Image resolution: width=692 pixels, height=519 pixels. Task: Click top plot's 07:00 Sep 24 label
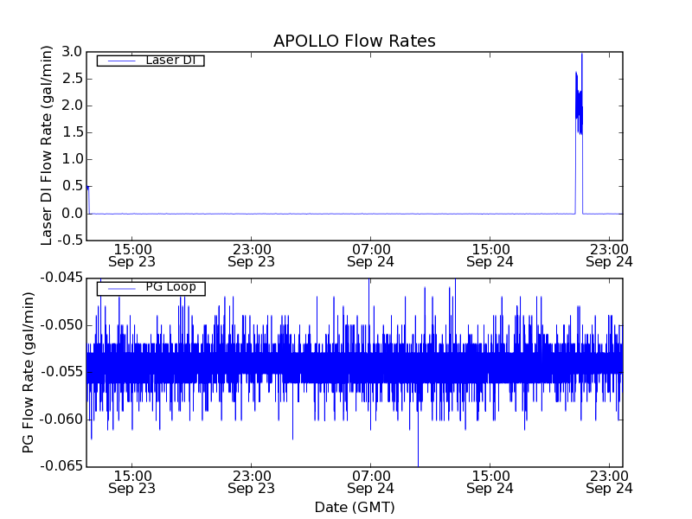pos(370,256)
